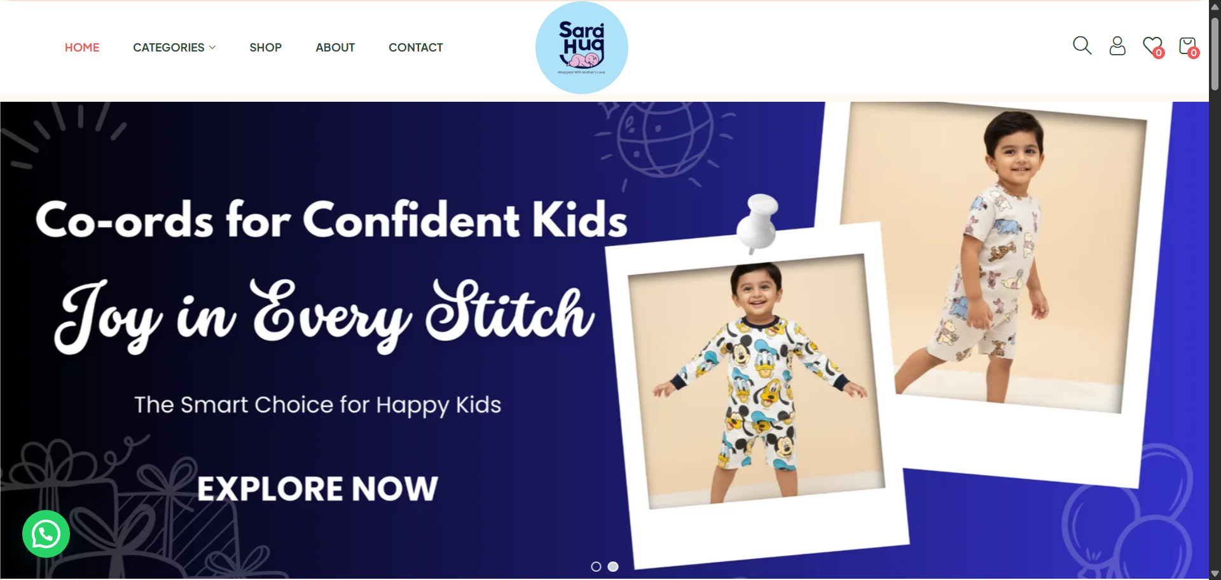Start WhatsApp chat via green icon

(46, 534)
